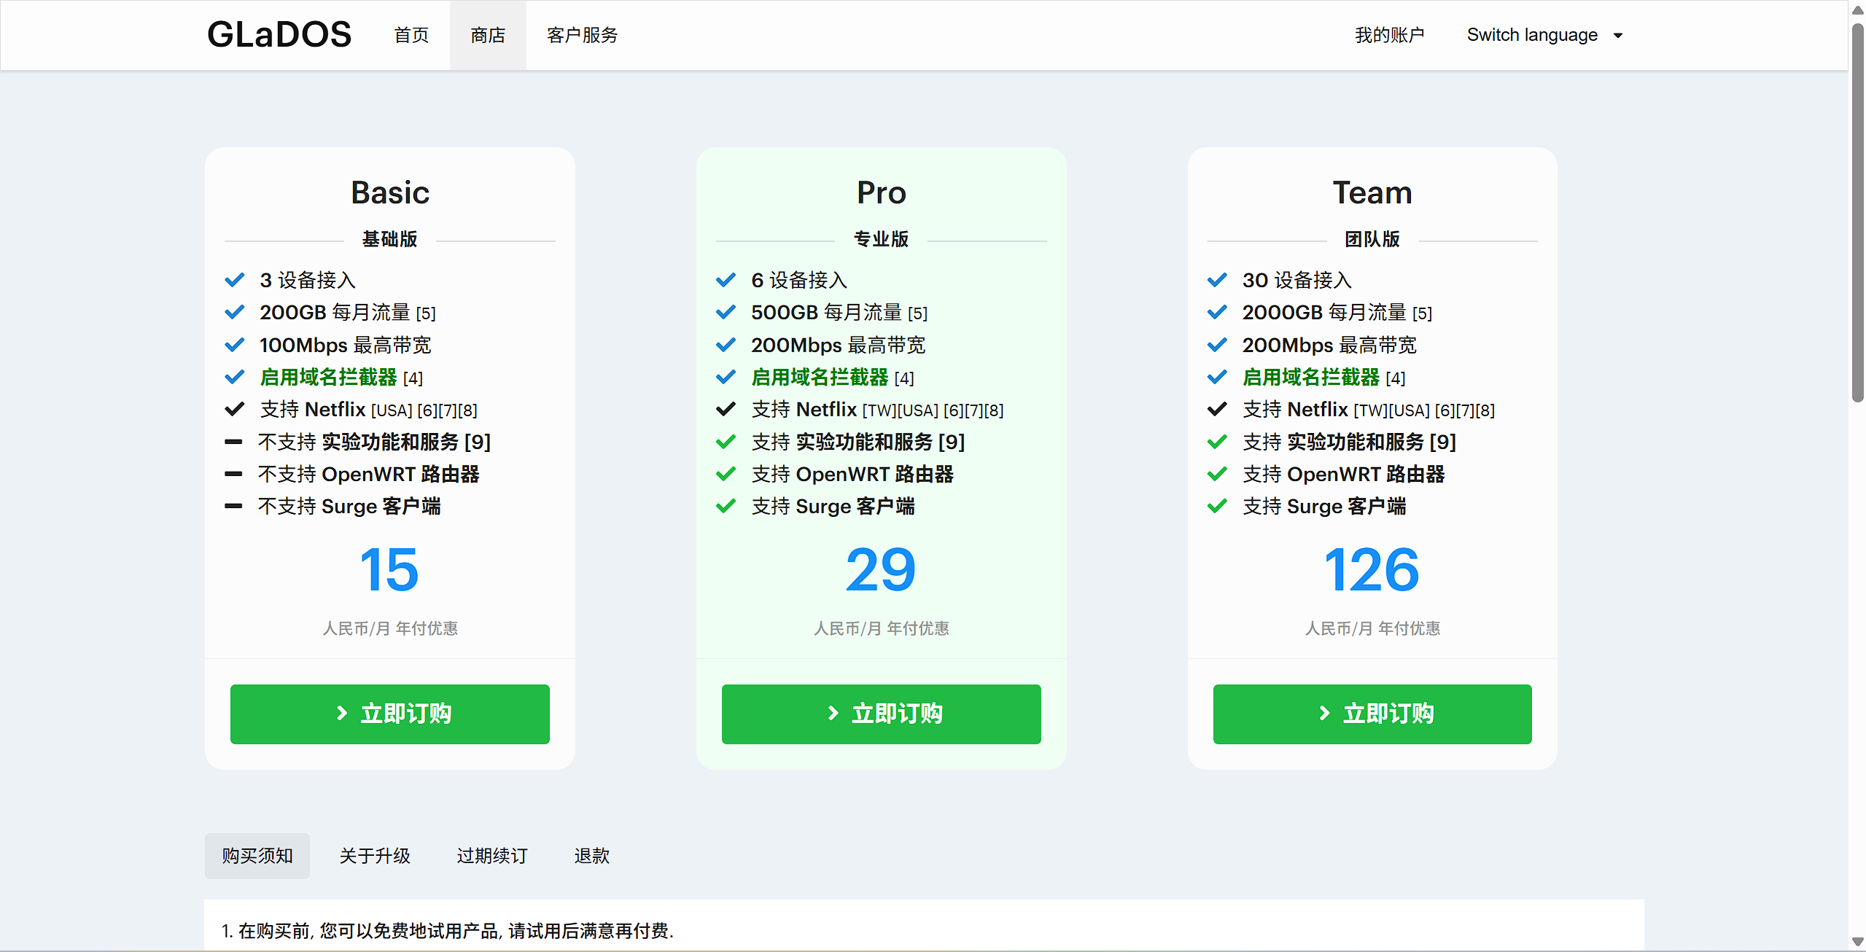The height and width of the screenshot is (952, 1866).
Task: Click checkmark beside Basic 3 设备接入
Action: coord(235,280)
